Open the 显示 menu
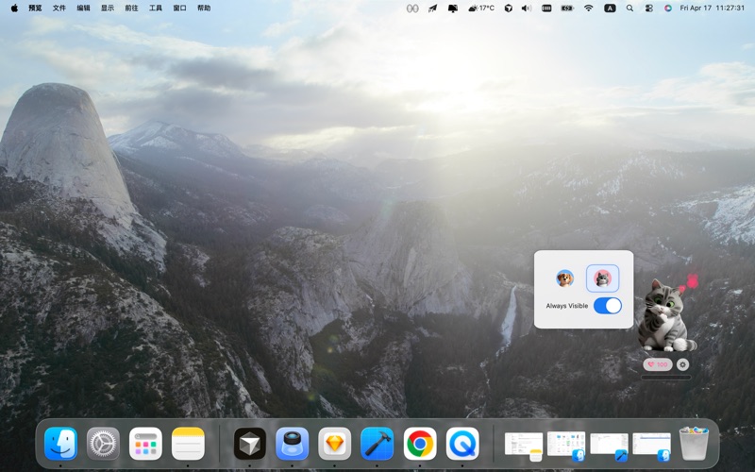755x472 pixels. click(108, 8)
